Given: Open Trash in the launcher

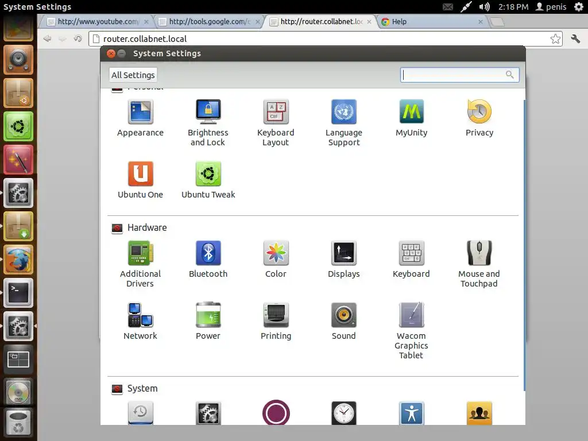Looking at the screenshot, I should (x=18, y=424).
